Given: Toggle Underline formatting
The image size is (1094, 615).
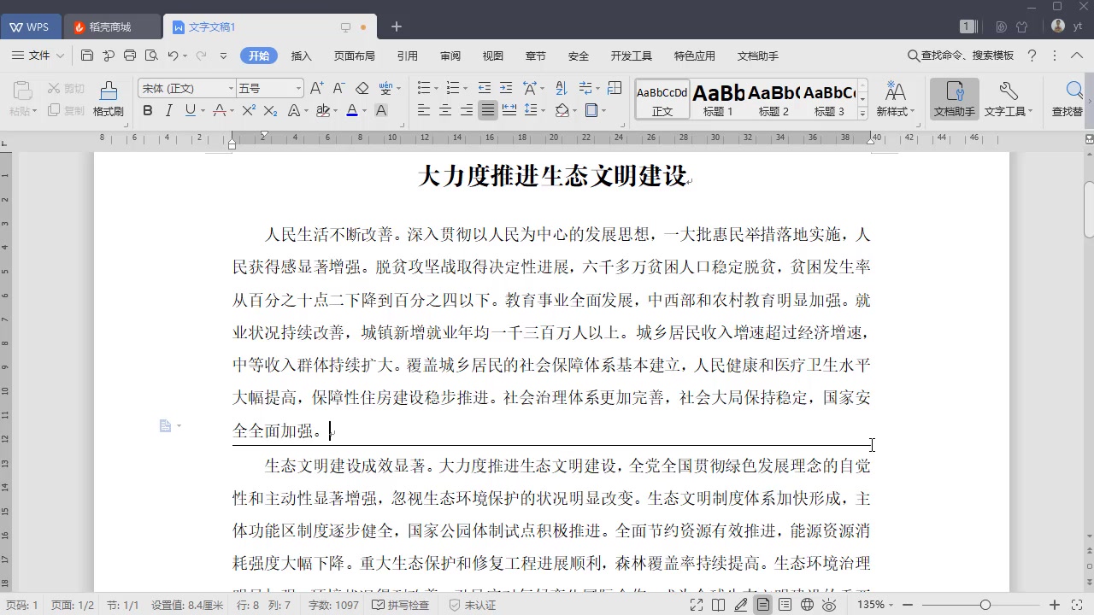Looking at the screenshot, I should tap(190, 110).
